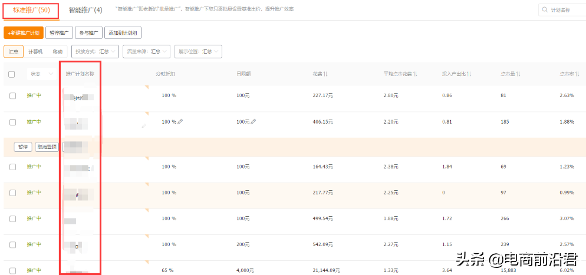Click the 542.09元 spend cell
This screenshot has height=275, width=586.
[322, 244]
